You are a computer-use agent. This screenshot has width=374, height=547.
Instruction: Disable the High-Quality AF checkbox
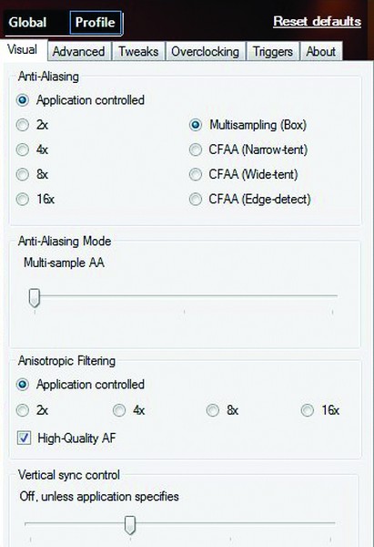(24, 438)
